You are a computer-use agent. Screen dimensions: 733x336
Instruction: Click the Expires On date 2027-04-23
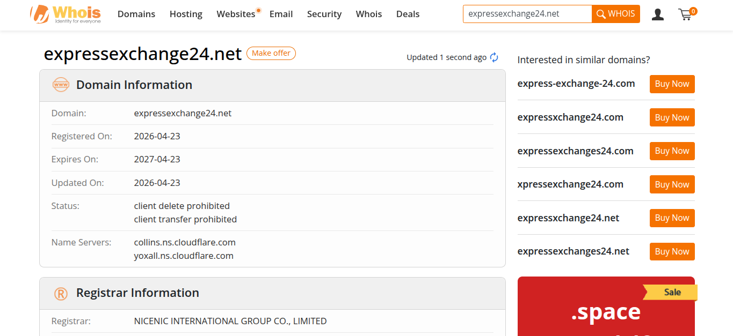(x=157, y=159)
